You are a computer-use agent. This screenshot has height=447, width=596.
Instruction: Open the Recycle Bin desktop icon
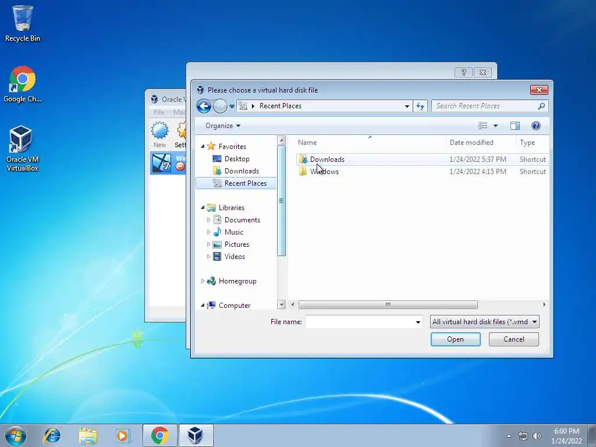pos(23,23)
